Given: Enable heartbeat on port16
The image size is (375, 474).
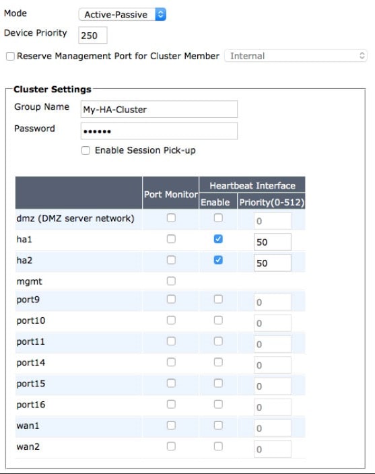Looking at the screenshot, I should 218,404.
